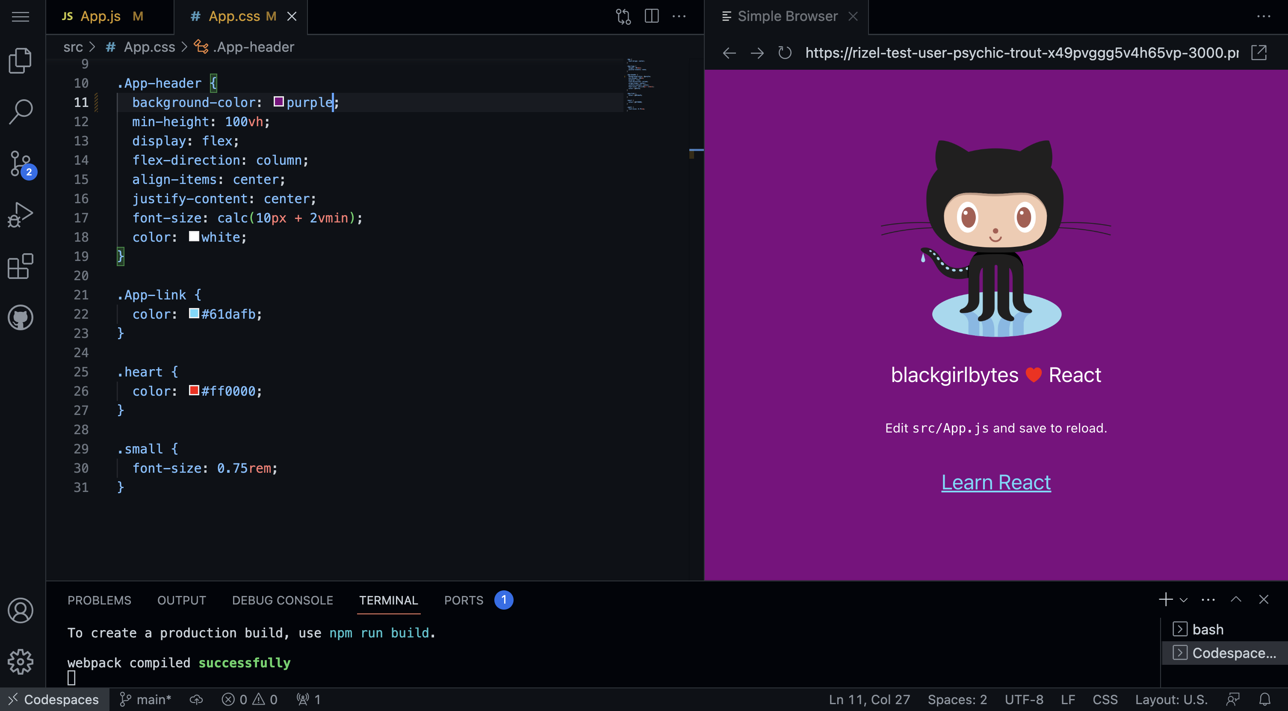Image resolution: width=1288 pixels, height=711 pixels.
Task: Open editor More Actions ellipsis
Action: pyautogui.click(x=679, y=17)
